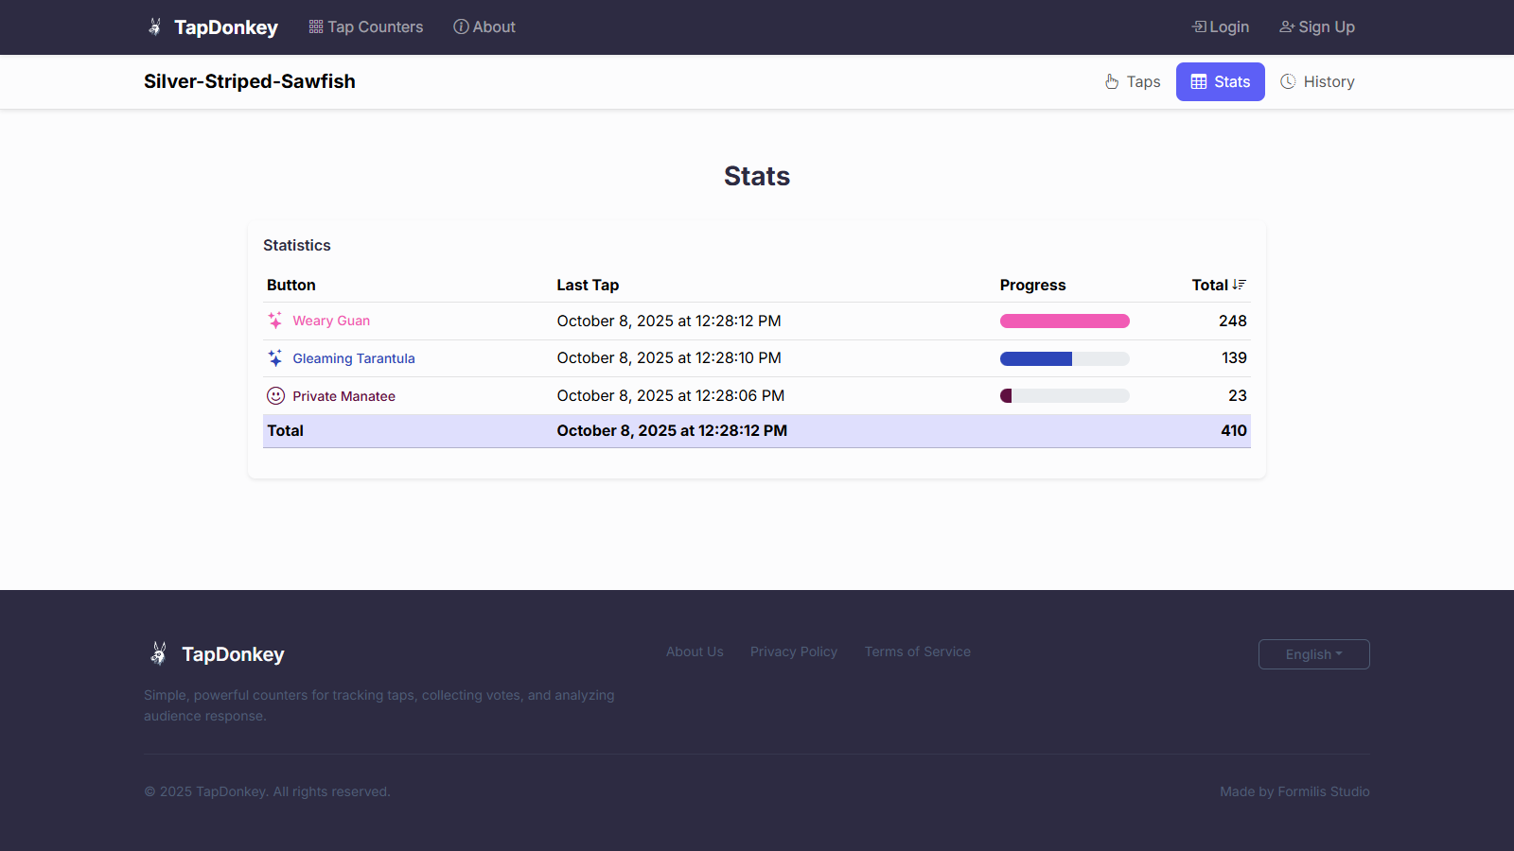
Task: Click the Weary Guan sparkle icon
Action: point(275,321)
